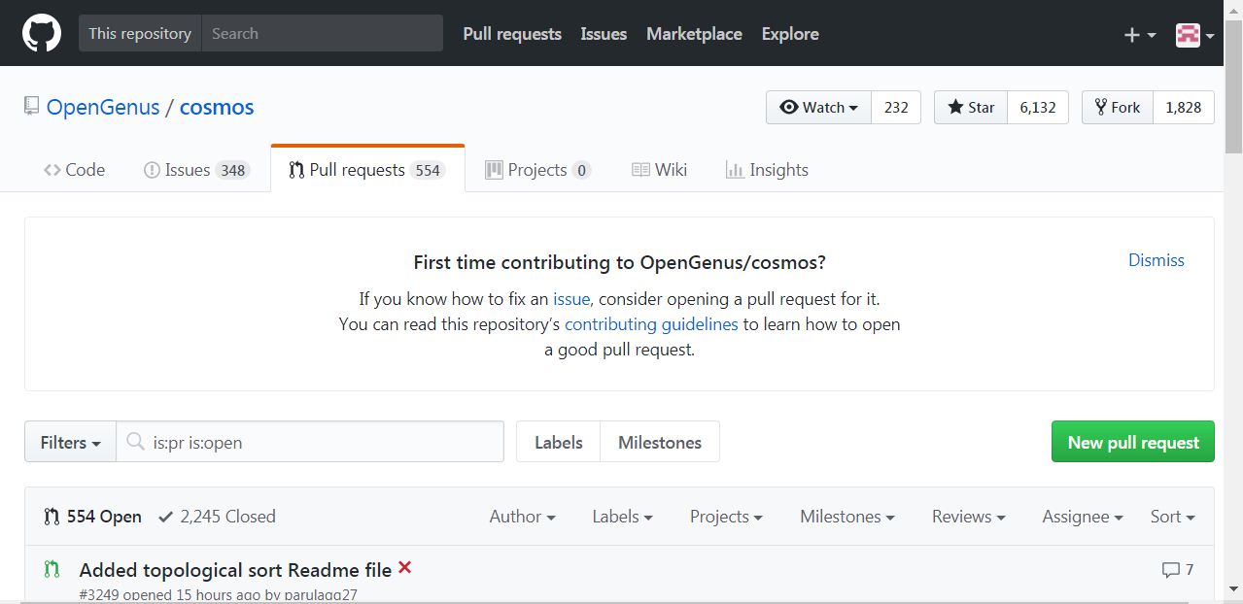Click Issues in top navigation bar
1243x604 pixels.
(604, 34)
